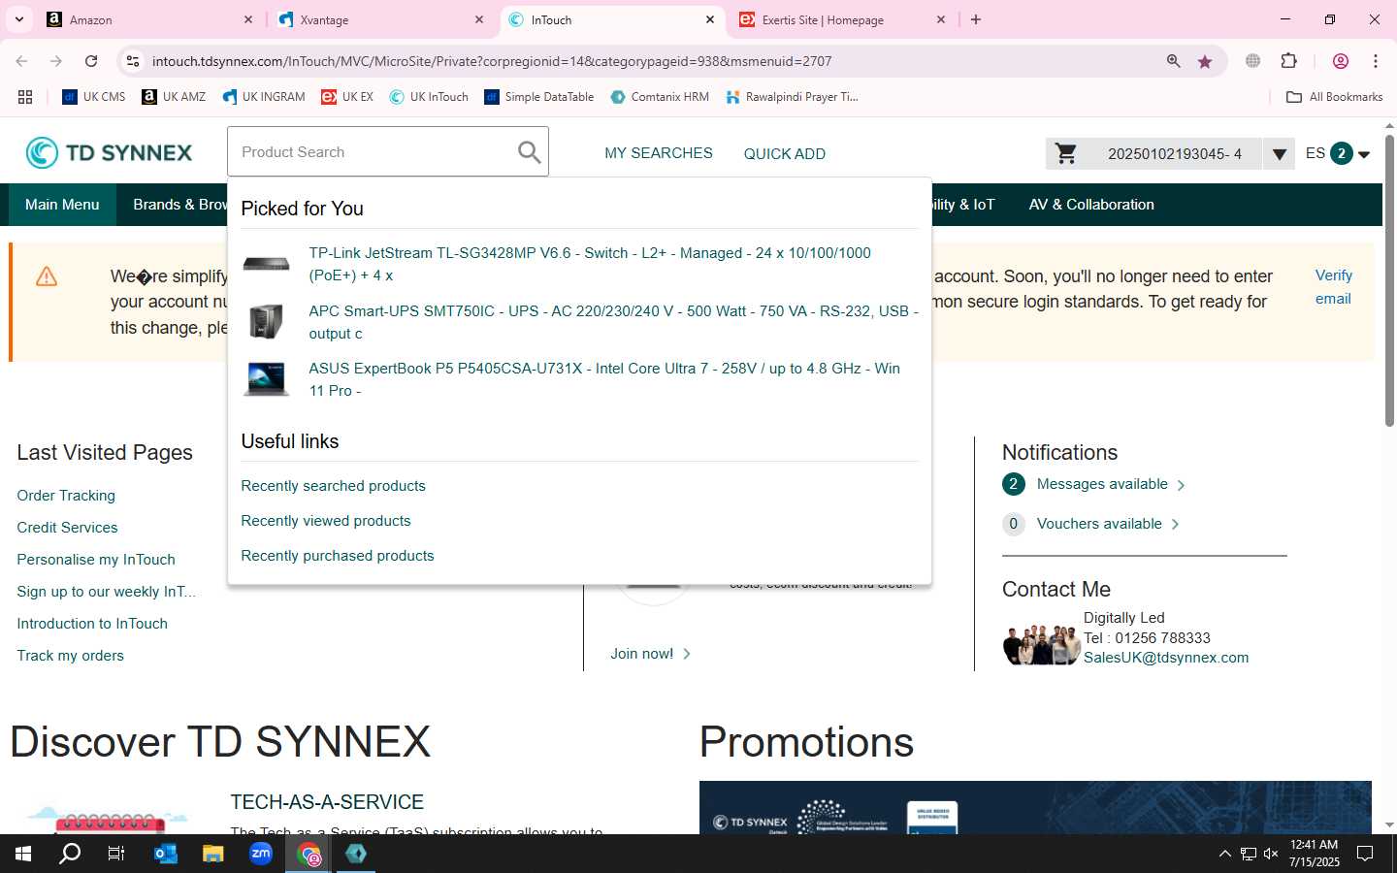Open Comtanix HRM bookmark
The width and height of the screenshot is (1397, 873).
(660, 97)
